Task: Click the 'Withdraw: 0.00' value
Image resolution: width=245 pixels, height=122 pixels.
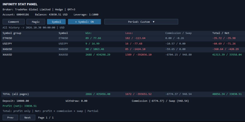Action: click(76, 101)
